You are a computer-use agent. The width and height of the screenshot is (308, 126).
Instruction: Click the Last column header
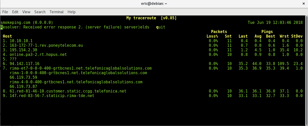pos(243,36)
